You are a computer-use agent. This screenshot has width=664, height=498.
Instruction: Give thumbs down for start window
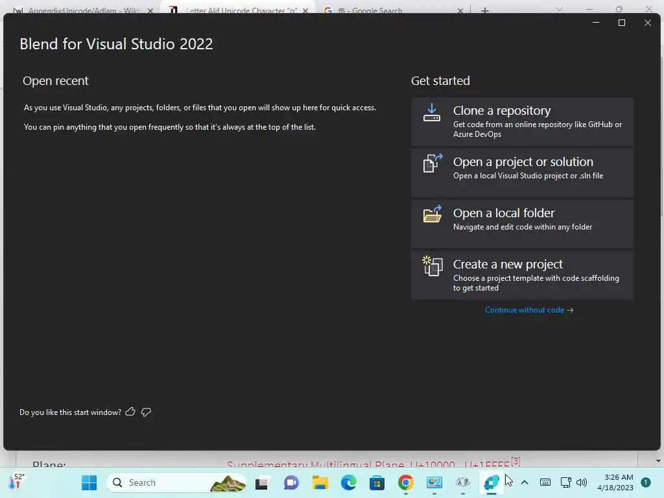(146, 412)
